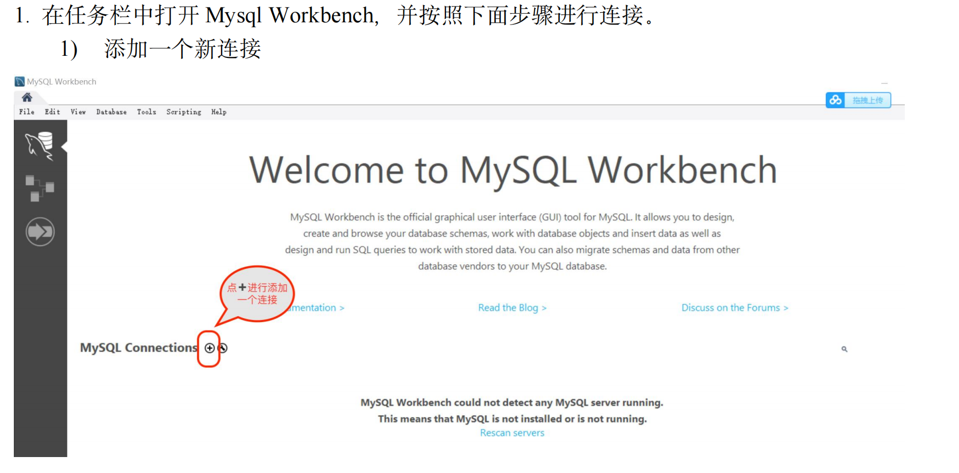Open the Tools menu
This screenshot has width=959, height=473.
point(146,112)
